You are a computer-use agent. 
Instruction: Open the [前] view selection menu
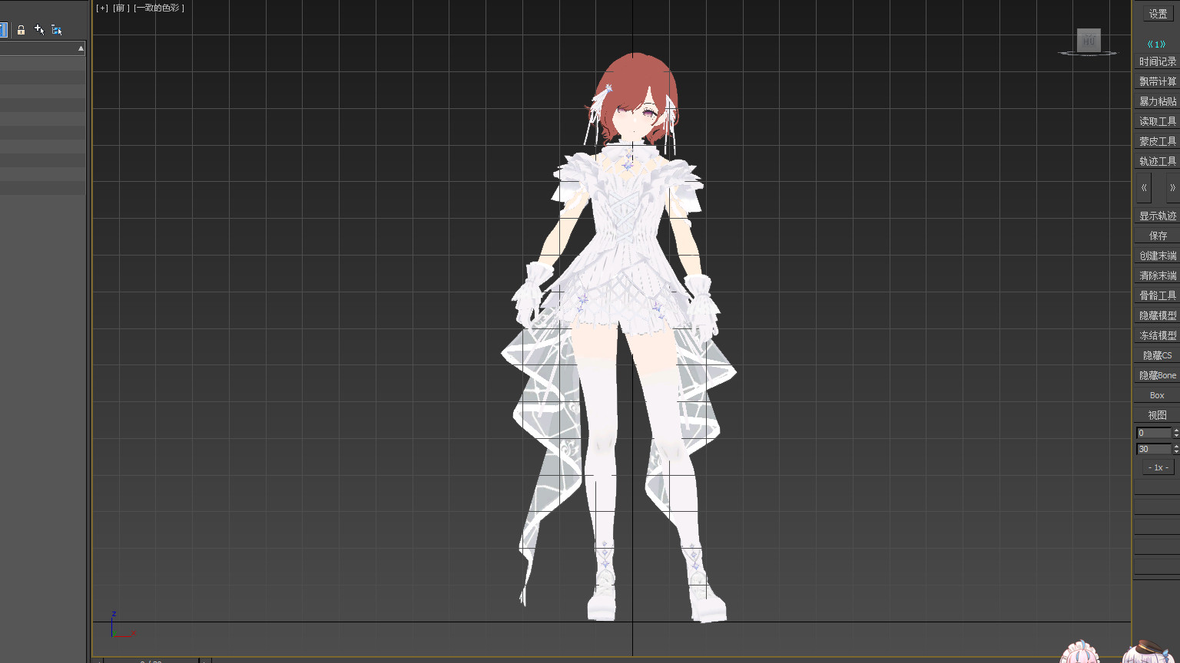[121, 8]
